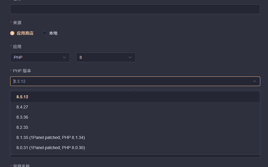Click the chevron in the 8 dropdown

point(130,57)
